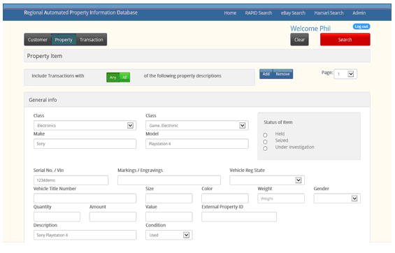Viewport: 395px width, 253px height.
Task: Switch to the Transaction tab
Action: pyautogui.click(x=91, y=40)
